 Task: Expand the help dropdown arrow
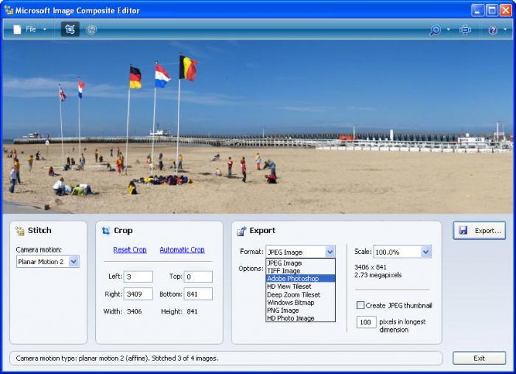pyautogui.click(x=505, y=30)
